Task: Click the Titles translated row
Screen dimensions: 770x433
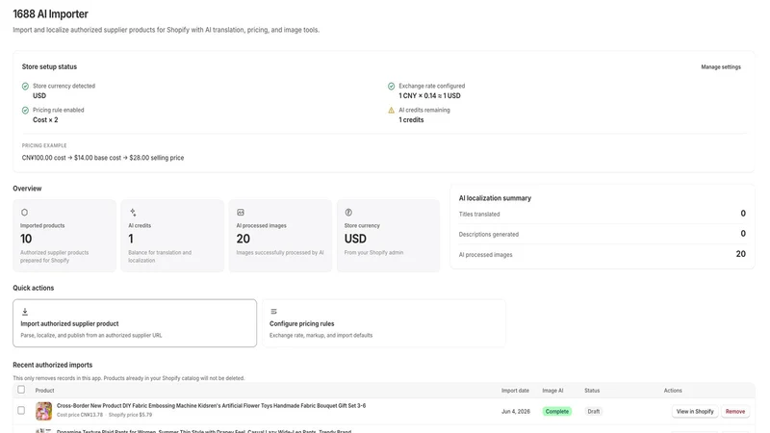Action: (x=603, y=214)
